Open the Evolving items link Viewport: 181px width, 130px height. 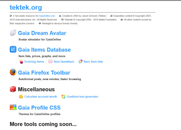(x=34, y=62)
